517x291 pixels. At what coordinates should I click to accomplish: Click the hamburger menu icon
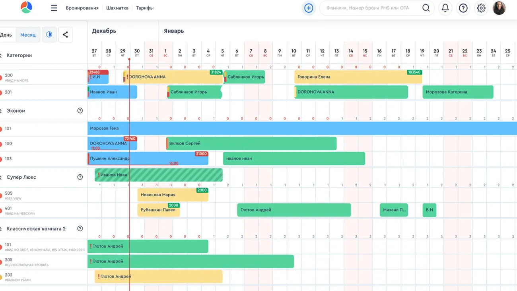click(54, 8)
